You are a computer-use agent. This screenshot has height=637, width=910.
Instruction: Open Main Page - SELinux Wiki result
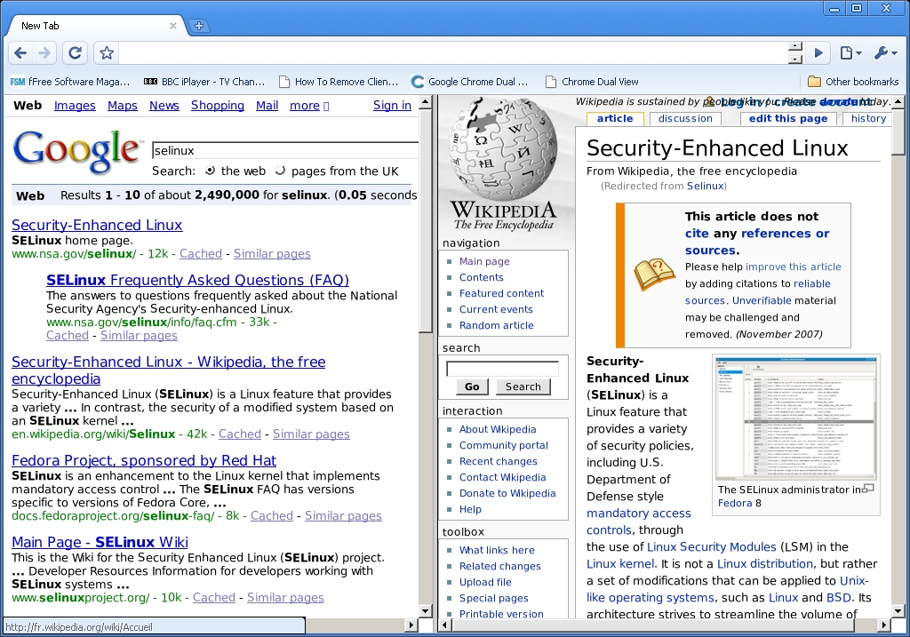click(x=100, y=543)
